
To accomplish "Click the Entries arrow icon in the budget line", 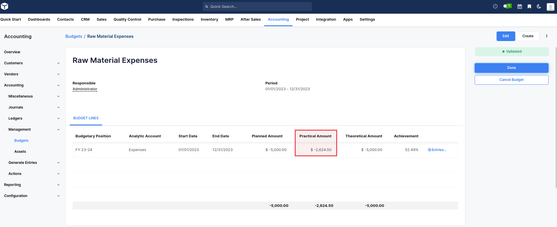I will coord(429,150).
